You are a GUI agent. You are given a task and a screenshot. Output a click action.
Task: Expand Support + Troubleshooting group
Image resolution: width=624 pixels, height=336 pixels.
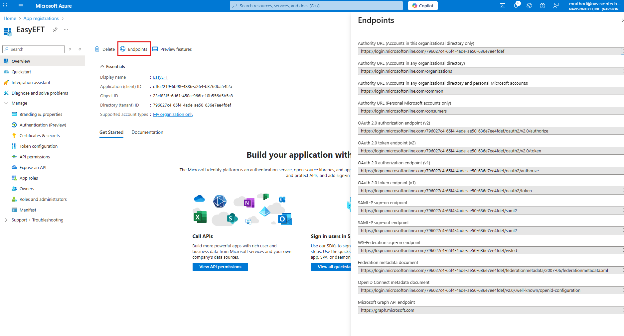(6, 220)
